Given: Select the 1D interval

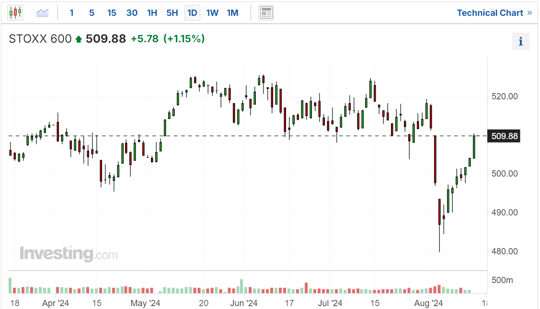Looking at the screenshot, I should pos(192,13).
